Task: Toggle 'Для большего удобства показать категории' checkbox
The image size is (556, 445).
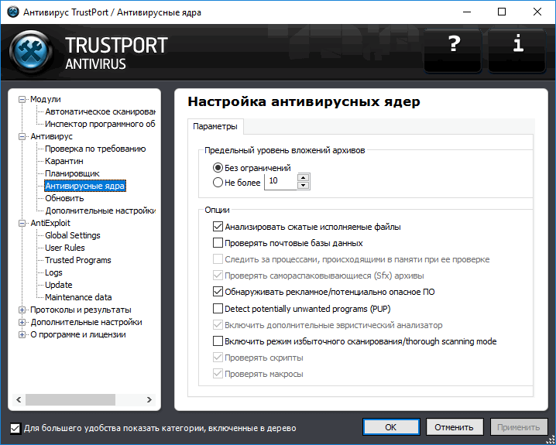Action: click(x=15, y=428)
